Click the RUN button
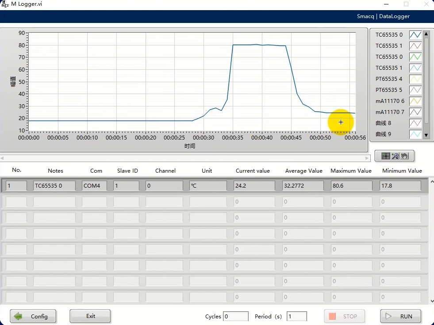This screenshot has width=434, height=325. pyautogui.click(x=400, y=316)
